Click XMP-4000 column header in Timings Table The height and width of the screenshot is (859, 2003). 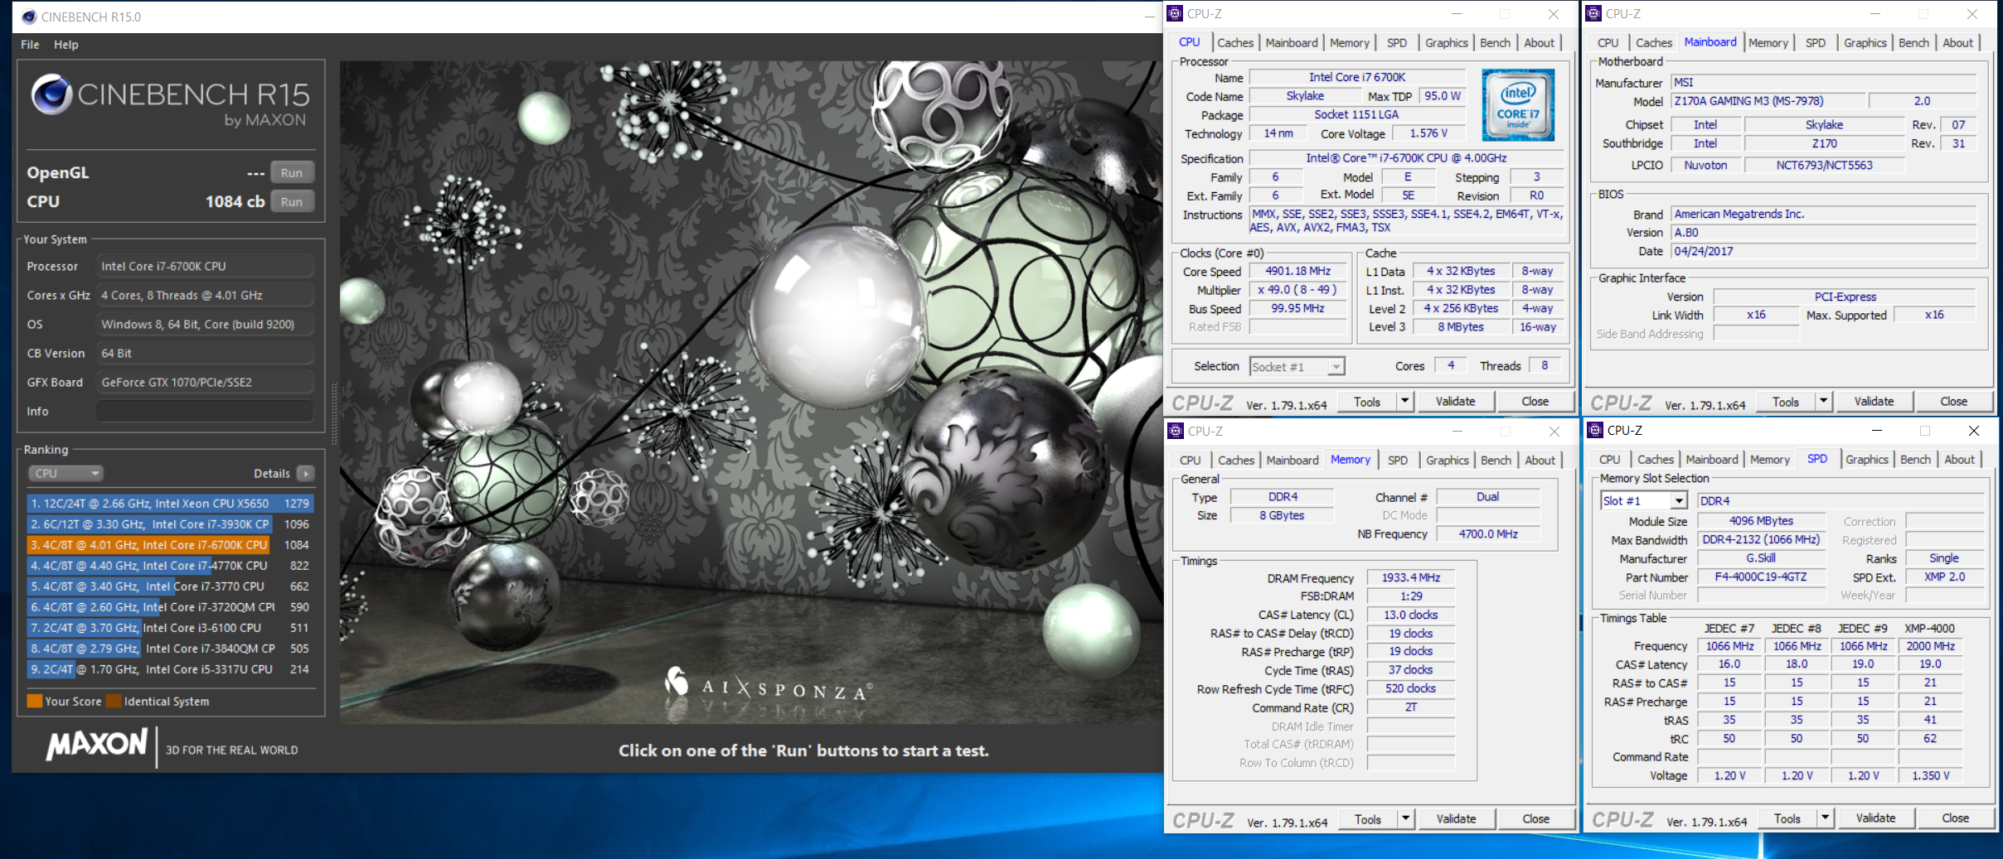1930,629
